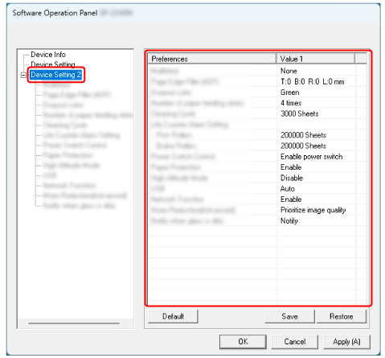385x358 pixels.
Task: Select the T:0 B:0 R:0 L:0 mm row
Action: coord(257,81)
